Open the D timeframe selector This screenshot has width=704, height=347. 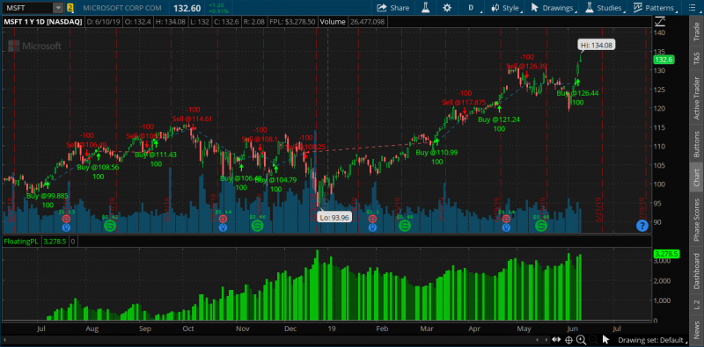473,8
